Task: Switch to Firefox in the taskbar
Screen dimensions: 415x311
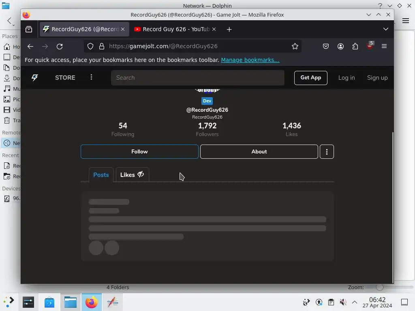Action: pyautogui.click(x=91, y=302)
